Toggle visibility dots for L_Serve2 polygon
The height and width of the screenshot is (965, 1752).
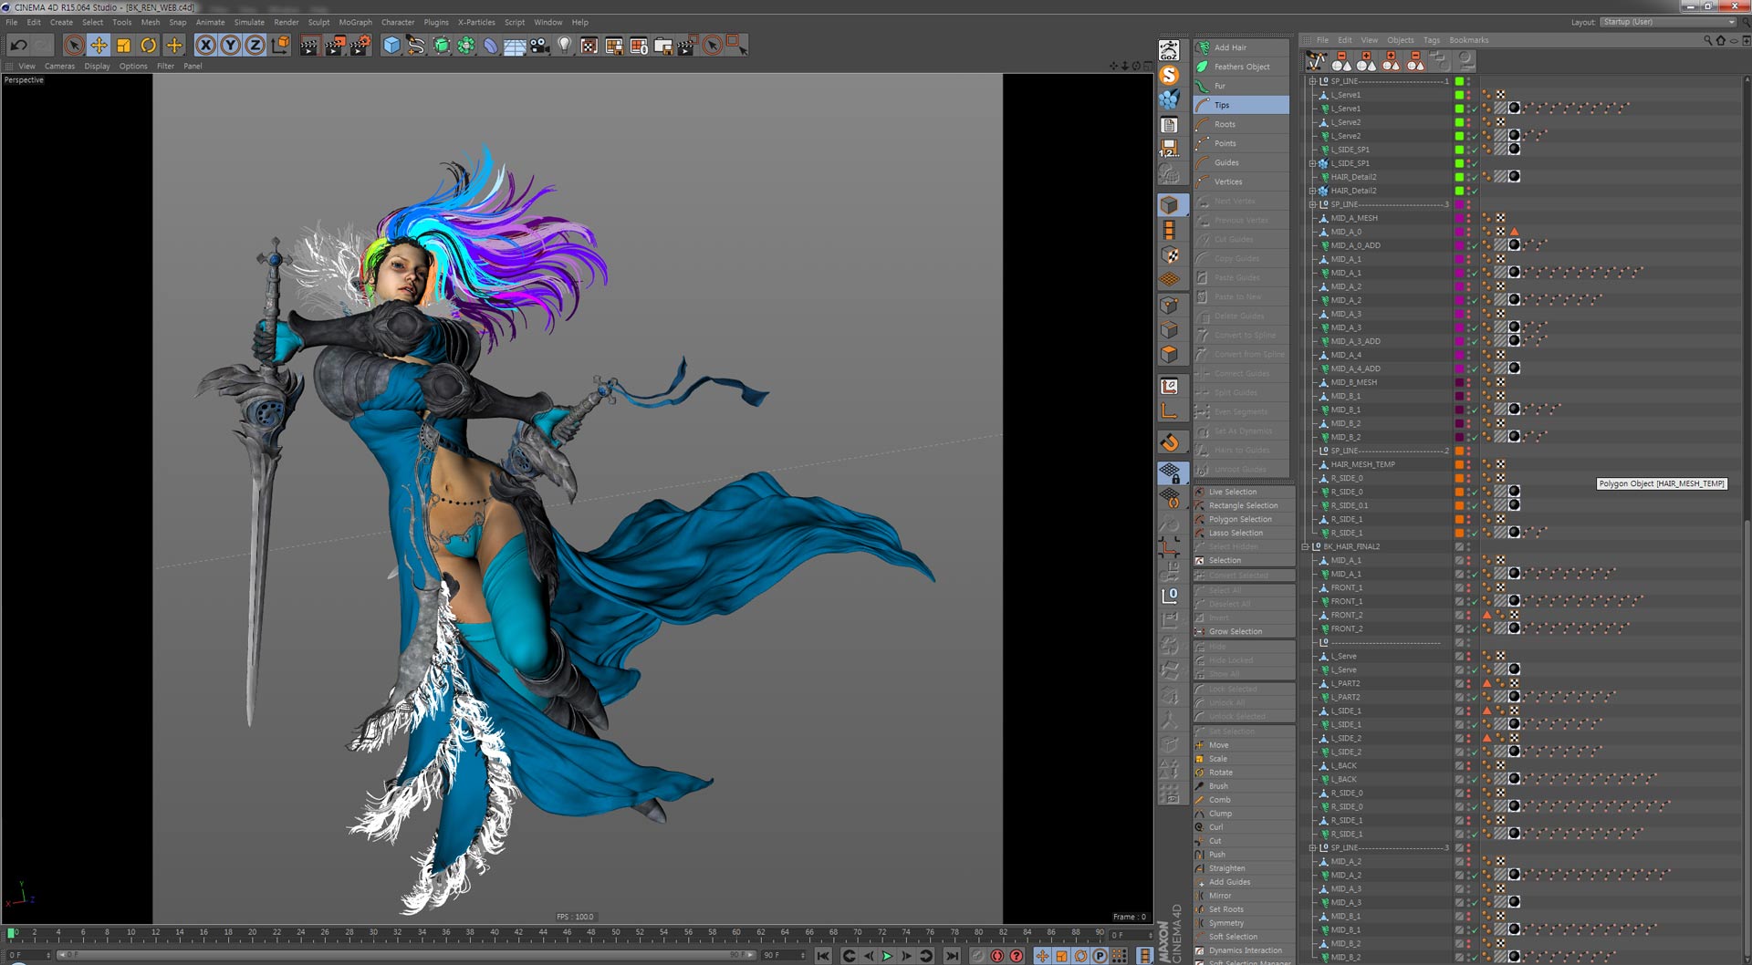pos(1468,122)
